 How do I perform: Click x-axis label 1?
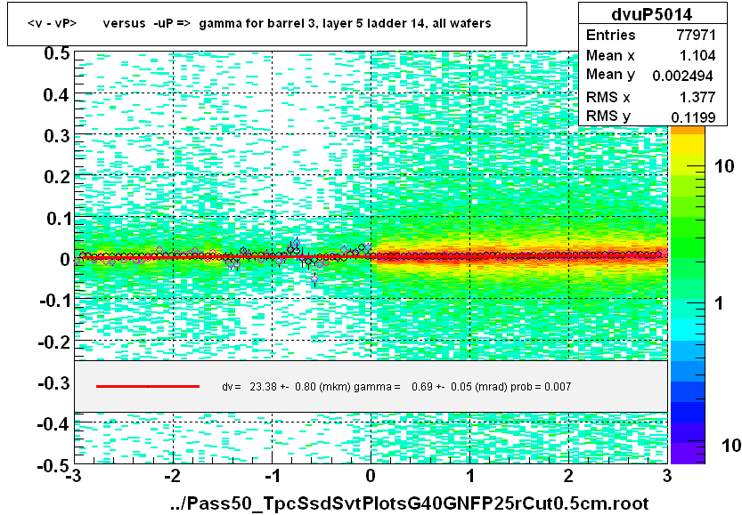[x=470, y=475]
